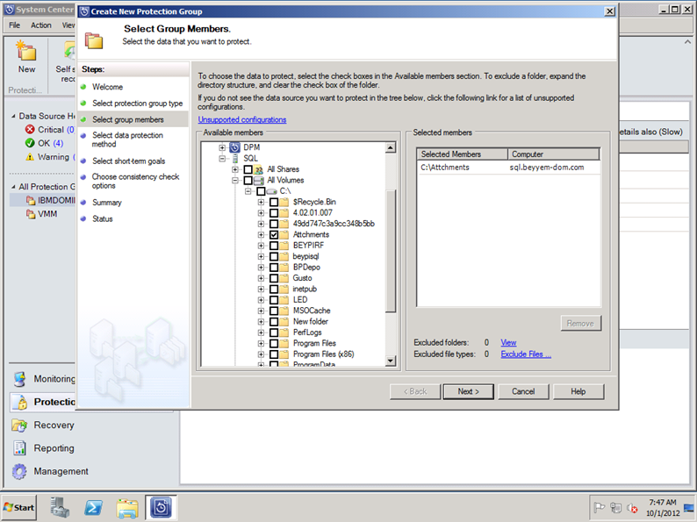Click the Available members scrollbar thumb
The image size is (697, 522).
point(391,251)
